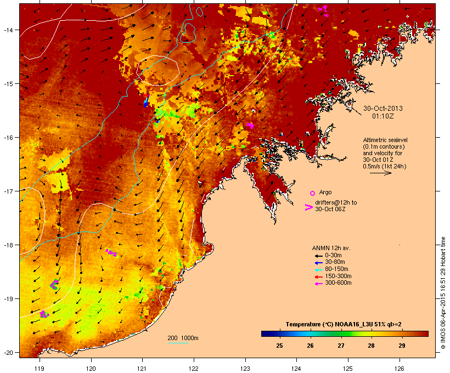Click the magenta Argo circle symbol
Image resolution: width=450 pixels, height=373 pixels.
tap(313, 193)
